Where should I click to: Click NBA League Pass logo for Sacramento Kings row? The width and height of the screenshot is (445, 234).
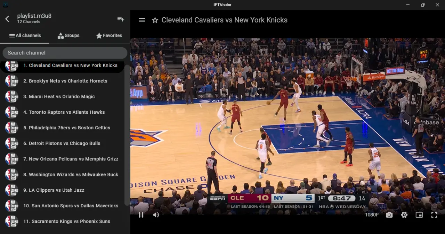click(12, 221)
